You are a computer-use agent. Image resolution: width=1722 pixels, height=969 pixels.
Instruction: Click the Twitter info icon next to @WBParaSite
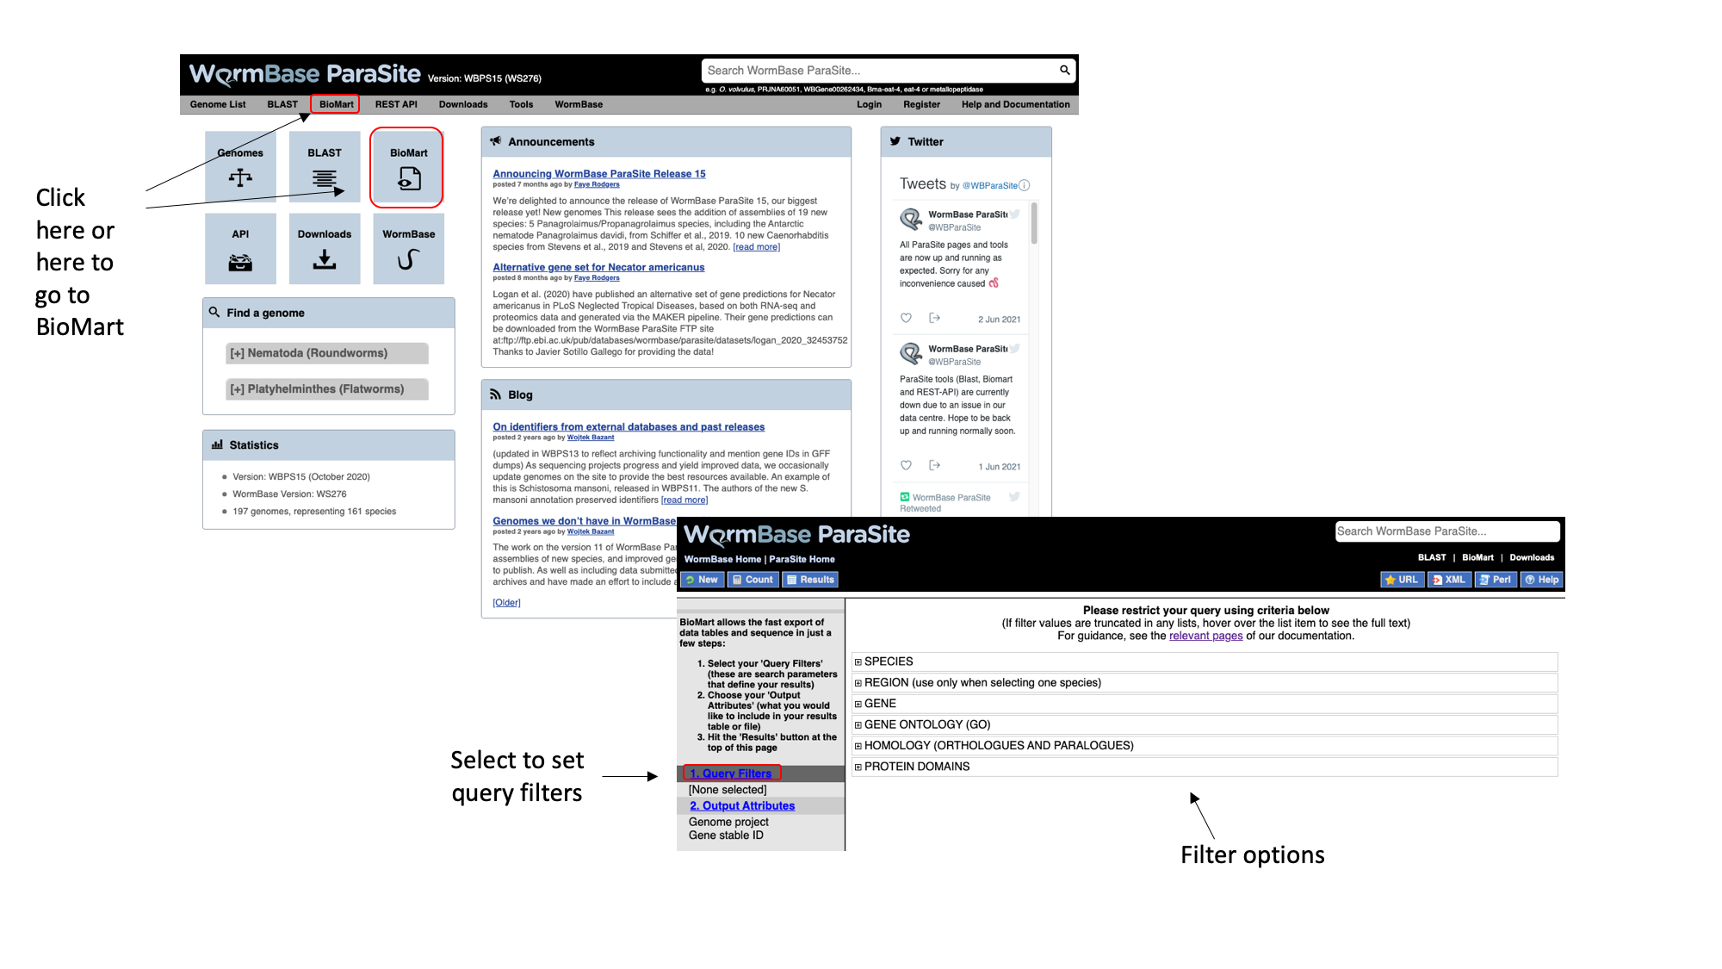(x=1025, y=185)
